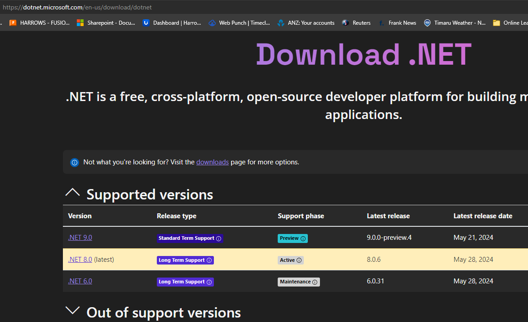
Task: Click the (latest) label beside .NET 8.0
Action: point(104,260)
